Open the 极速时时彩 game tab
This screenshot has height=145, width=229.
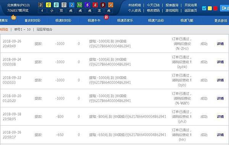pyautogui.click(x=63, y=21)
